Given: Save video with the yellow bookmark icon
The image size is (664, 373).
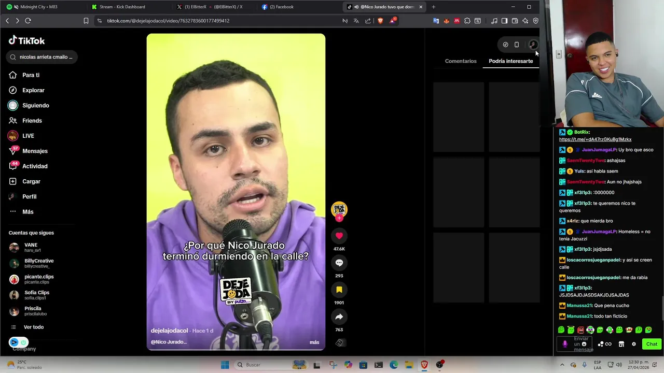Looking at the screenshot, I should coord(339,290).
